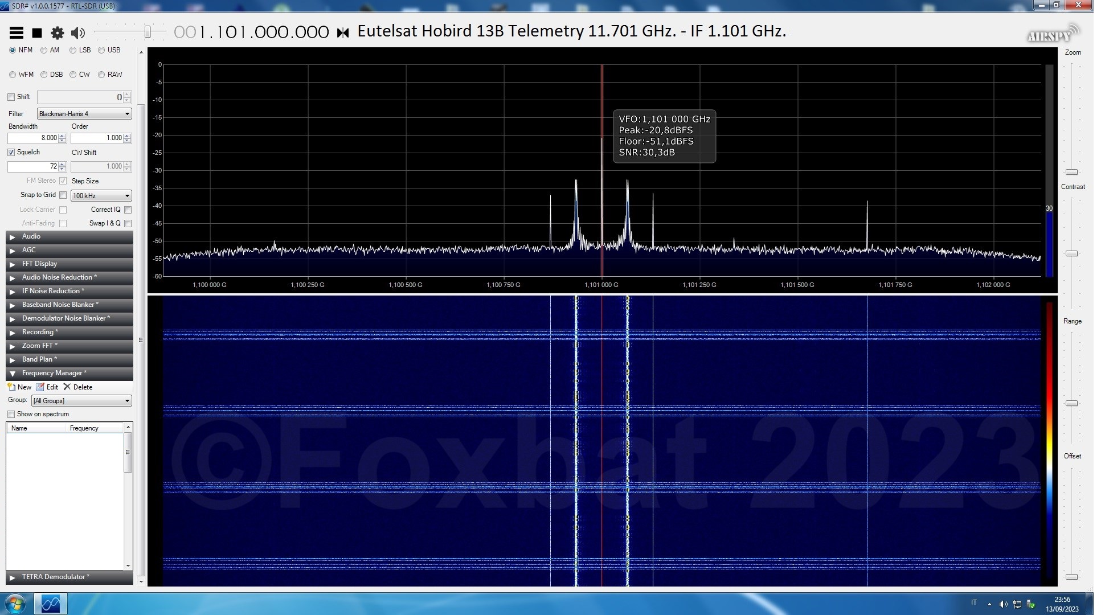Open the Blackman-Harris 4 filter dropdown
This screenshot has height=615, width=1105.
pyautogui.click(x=84, y=114)
